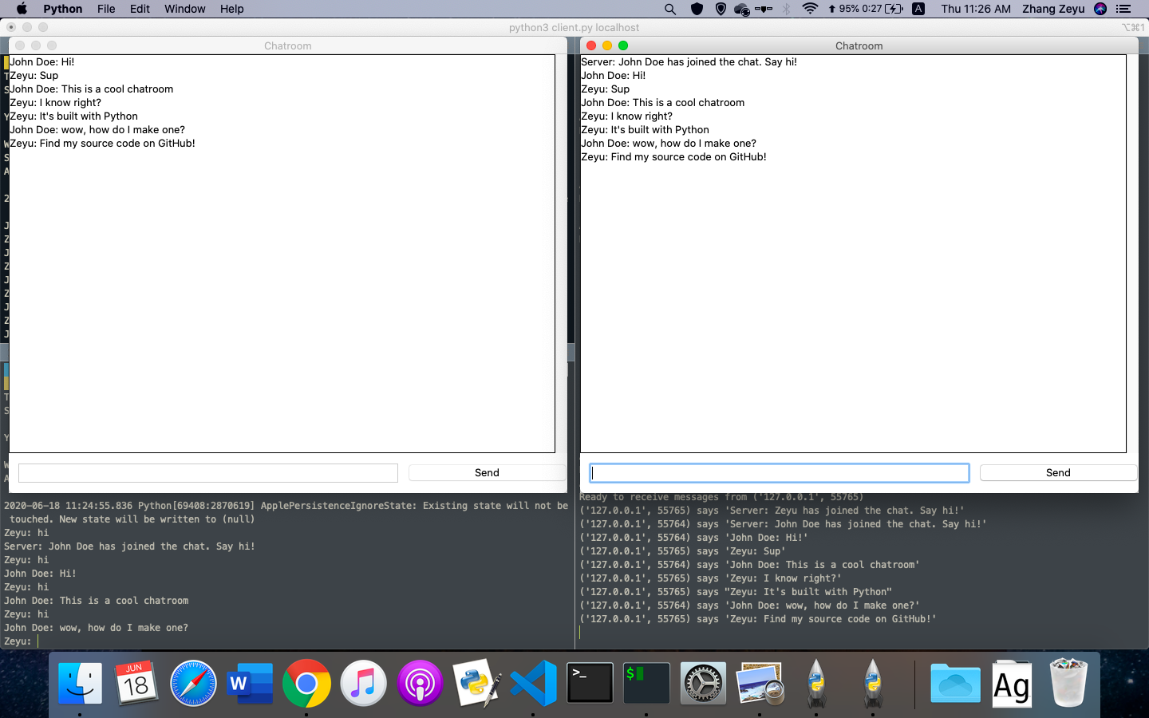Open Python IDLE icon in the dock

(476, 683)
